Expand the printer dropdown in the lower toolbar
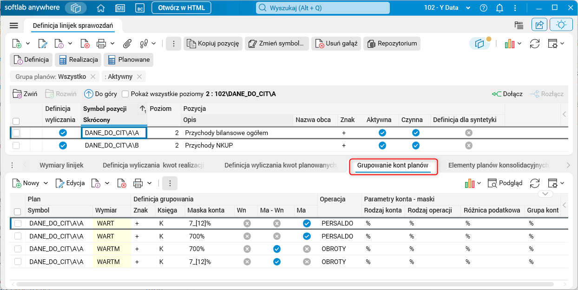The height and width of the screenshot is (290, 578). (150, 183)
